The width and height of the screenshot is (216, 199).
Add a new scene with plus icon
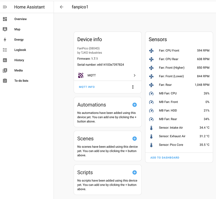(135, 139)
